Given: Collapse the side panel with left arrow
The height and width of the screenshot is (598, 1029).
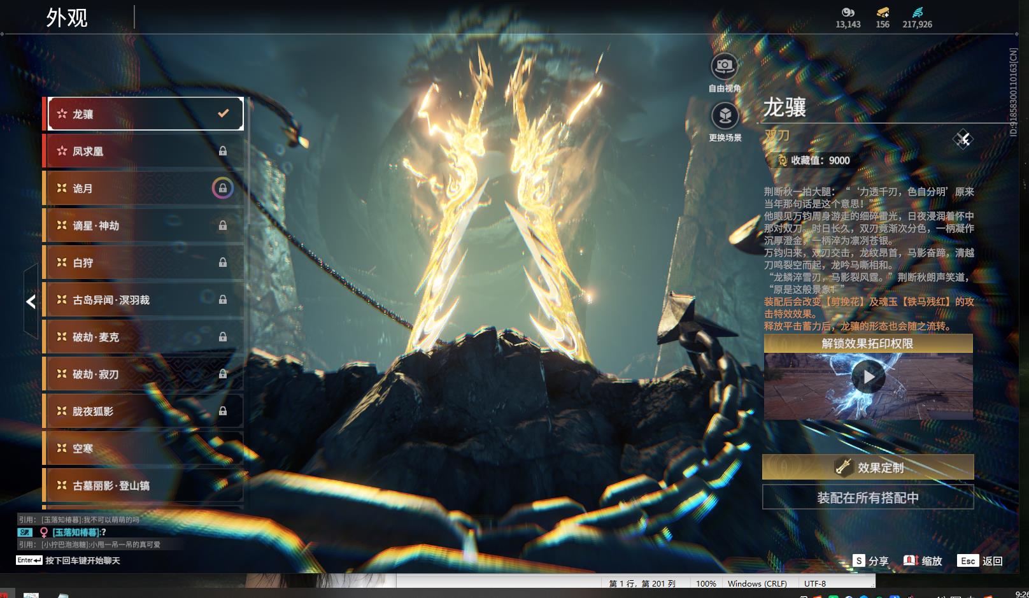Looking at the screenshot, I should tap(31, 302).
